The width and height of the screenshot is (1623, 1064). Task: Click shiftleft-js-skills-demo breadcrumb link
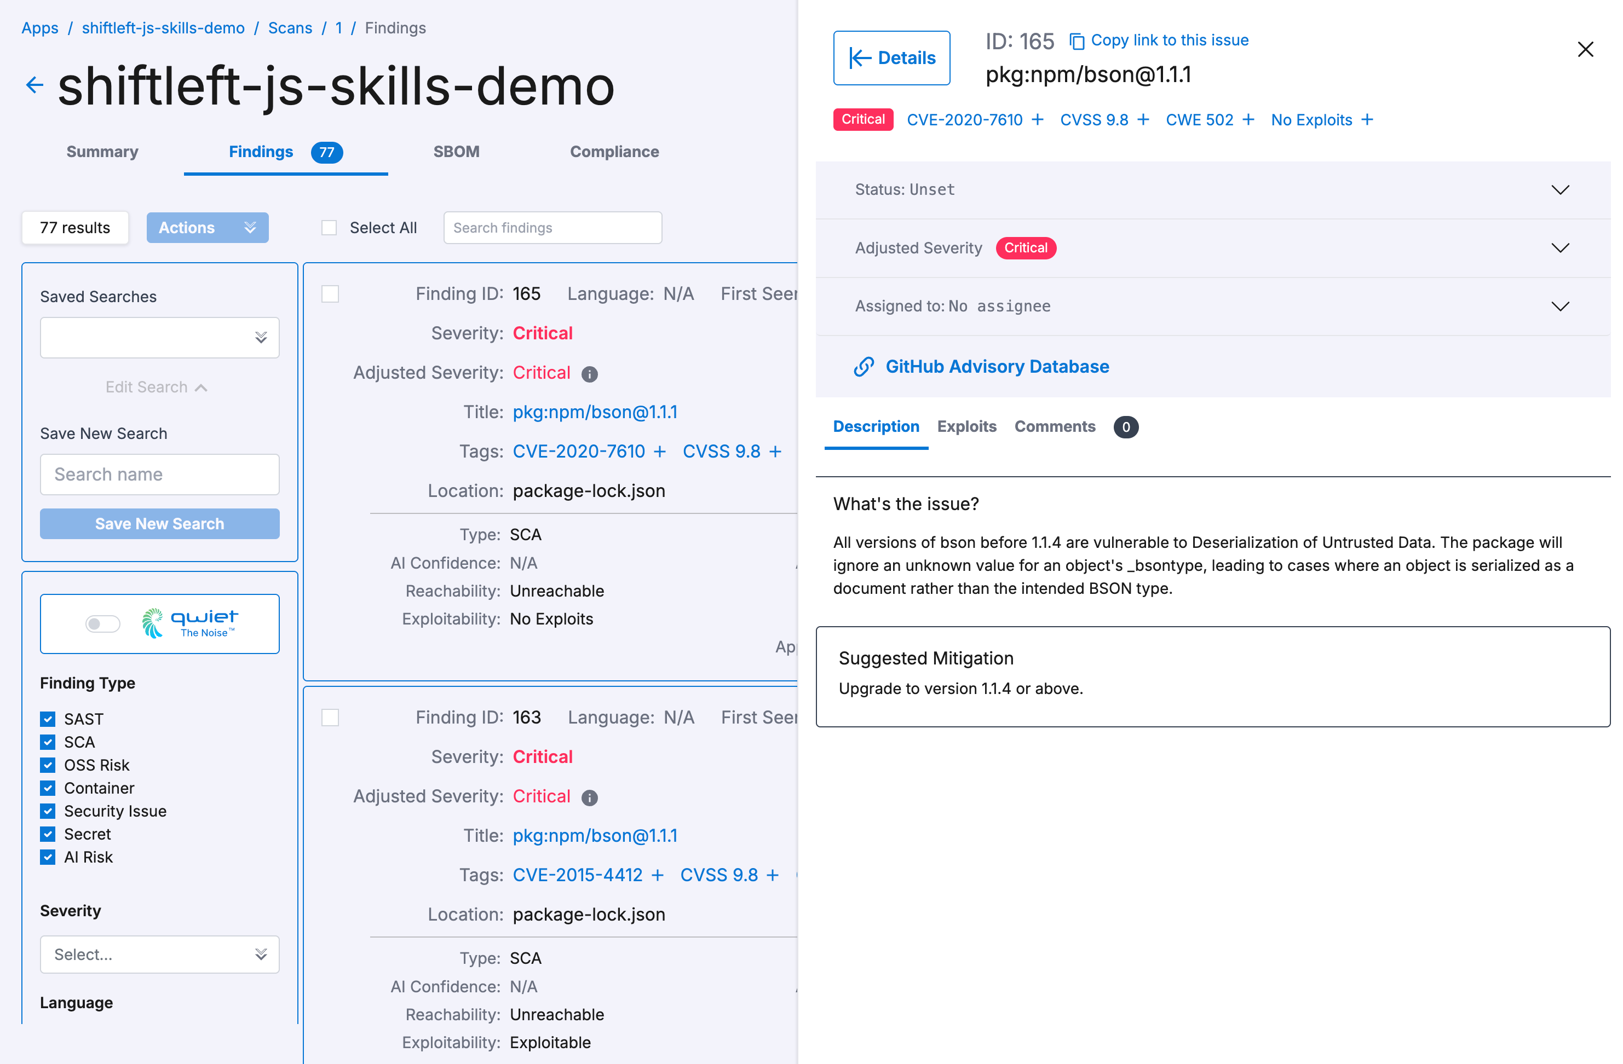pyautogui.click(x=163, y=28)
